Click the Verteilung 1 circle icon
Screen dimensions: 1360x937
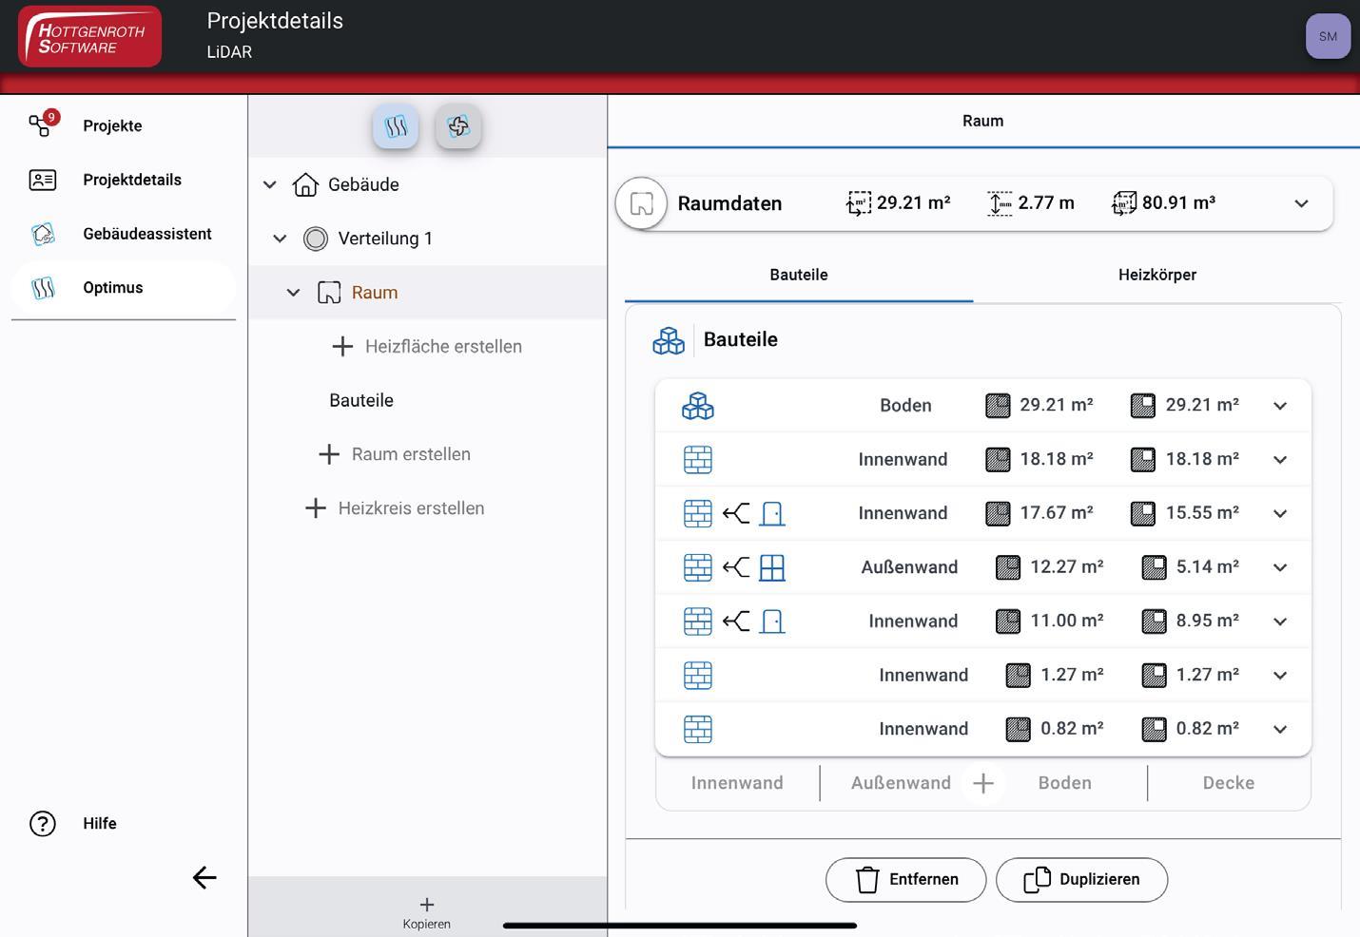pyautogui.click(x=316, y=239)
